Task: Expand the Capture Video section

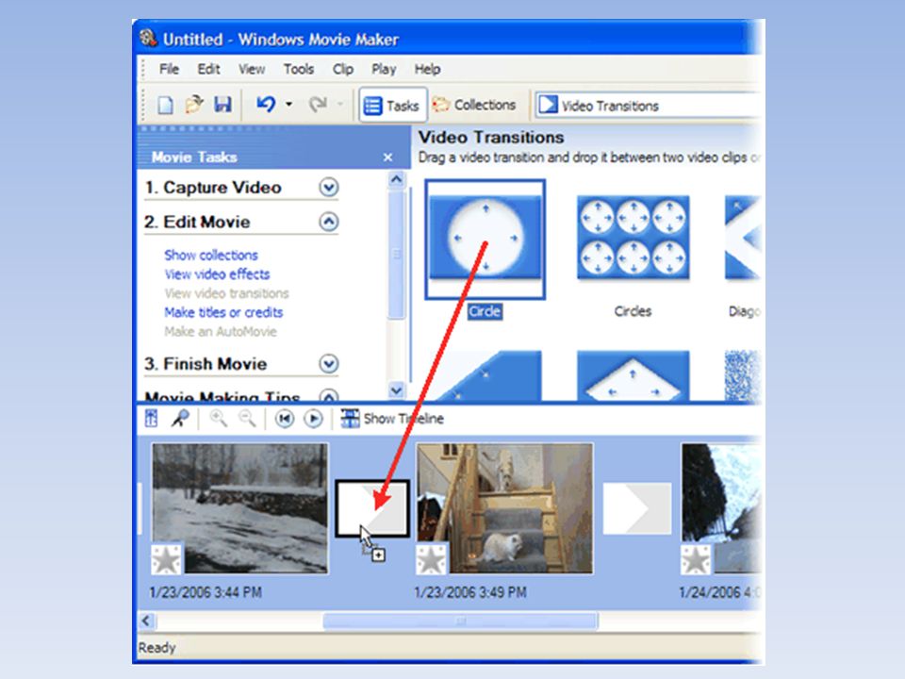Action: click(x=328, y=187)
